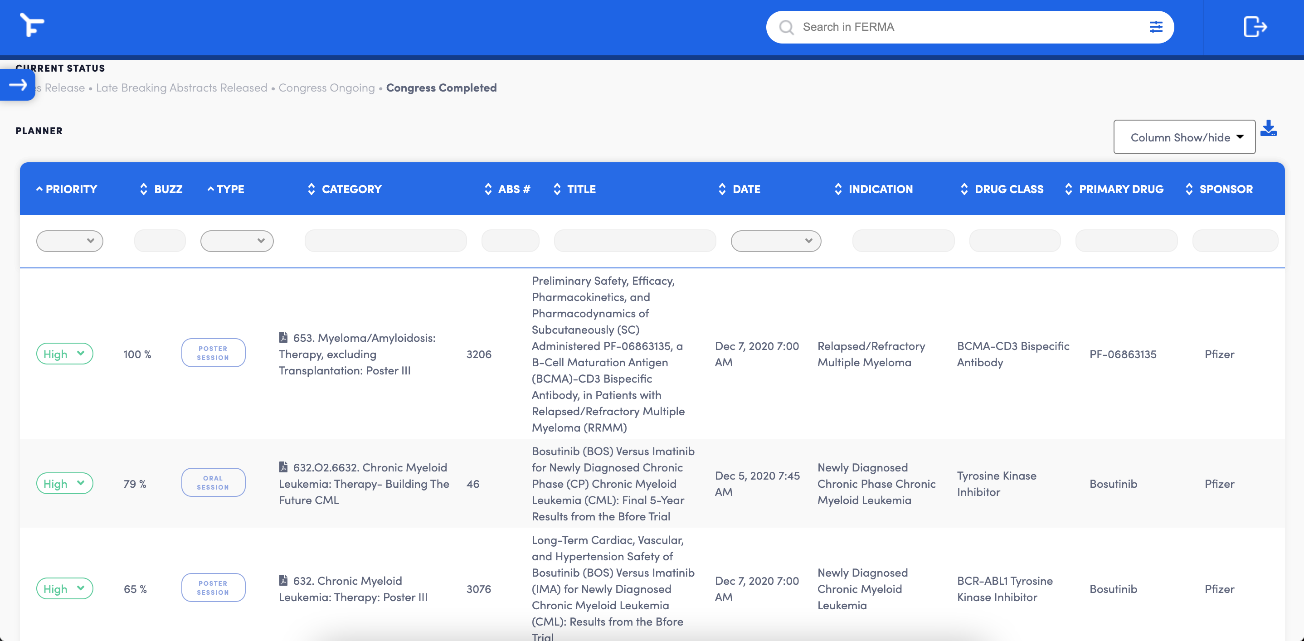The width and height of the screenshot is (1304, 641).
Task: Click the 65 % buzz value
Action: [135, 588]
